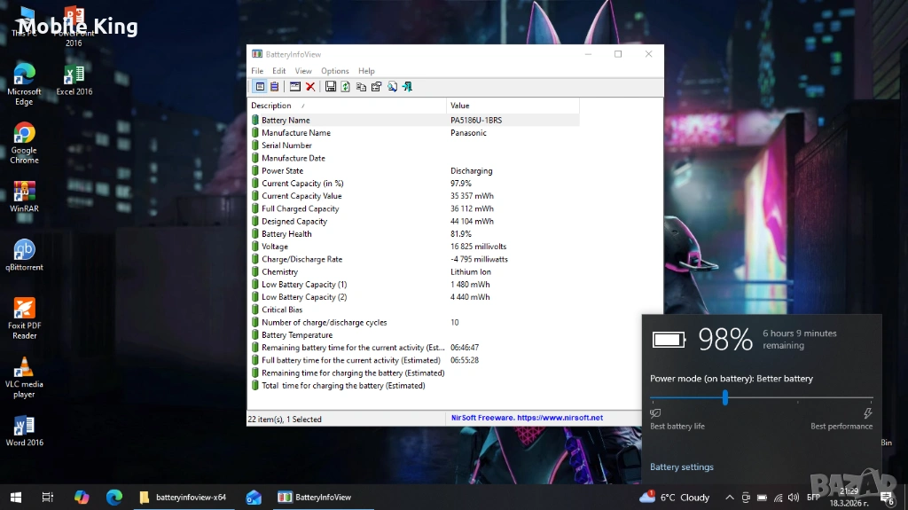Viewport: 908px width, 510px height.
Task: Open the Properties toolbar icon
Action: coord(376,86)
